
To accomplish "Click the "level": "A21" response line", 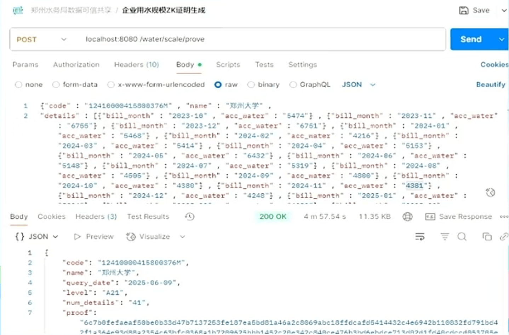I will click(95, 293).
